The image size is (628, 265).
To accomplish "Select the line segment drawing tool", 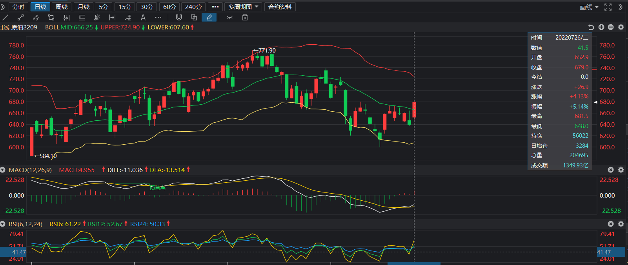I will pyautogui.click(x=20, y=17).
